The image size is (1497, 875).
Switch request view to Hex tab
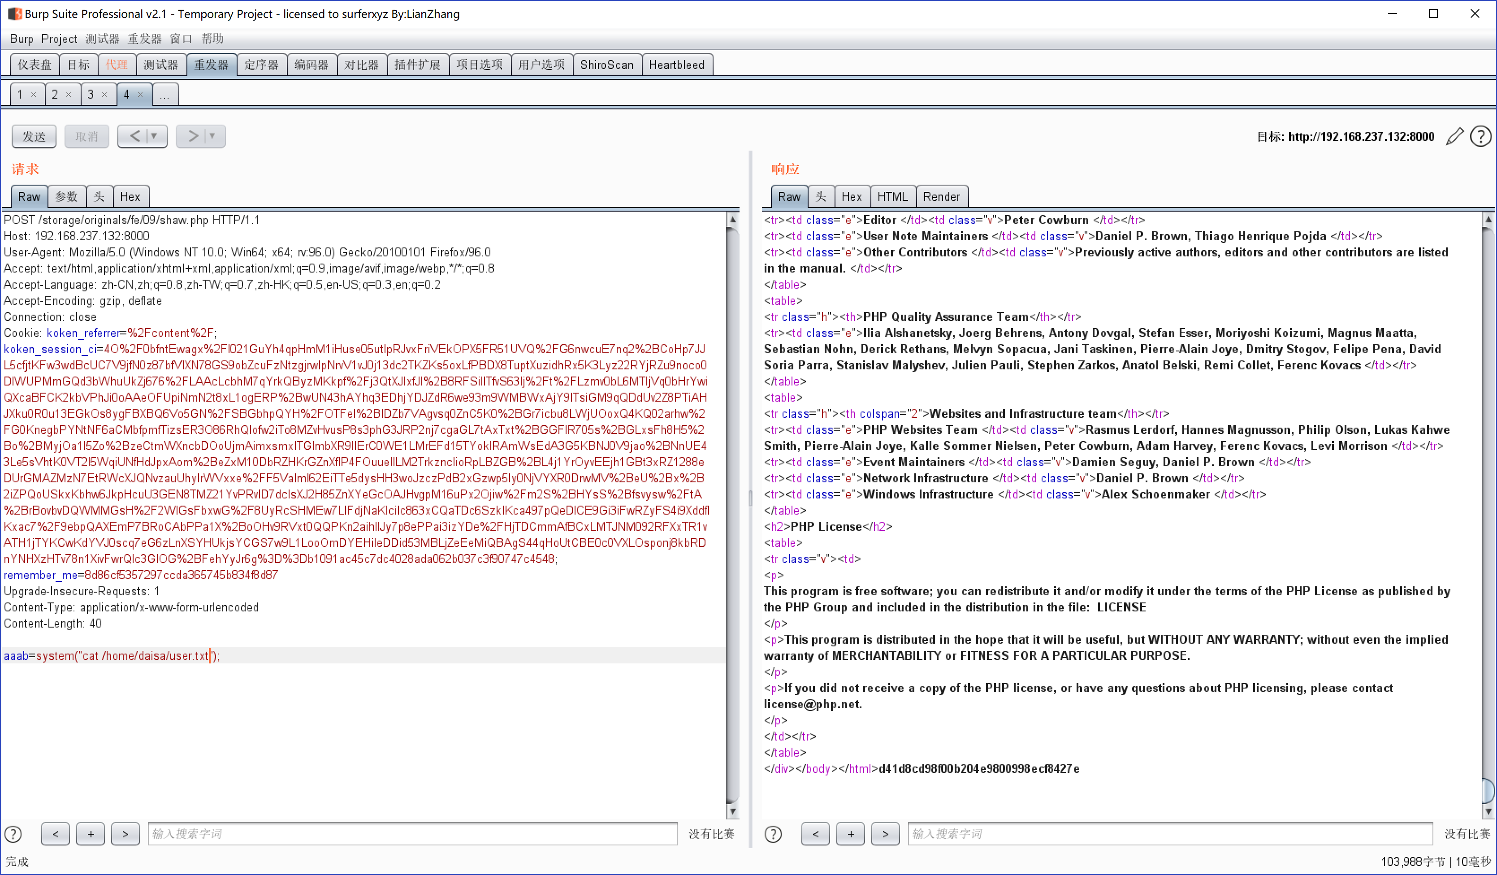130,197
